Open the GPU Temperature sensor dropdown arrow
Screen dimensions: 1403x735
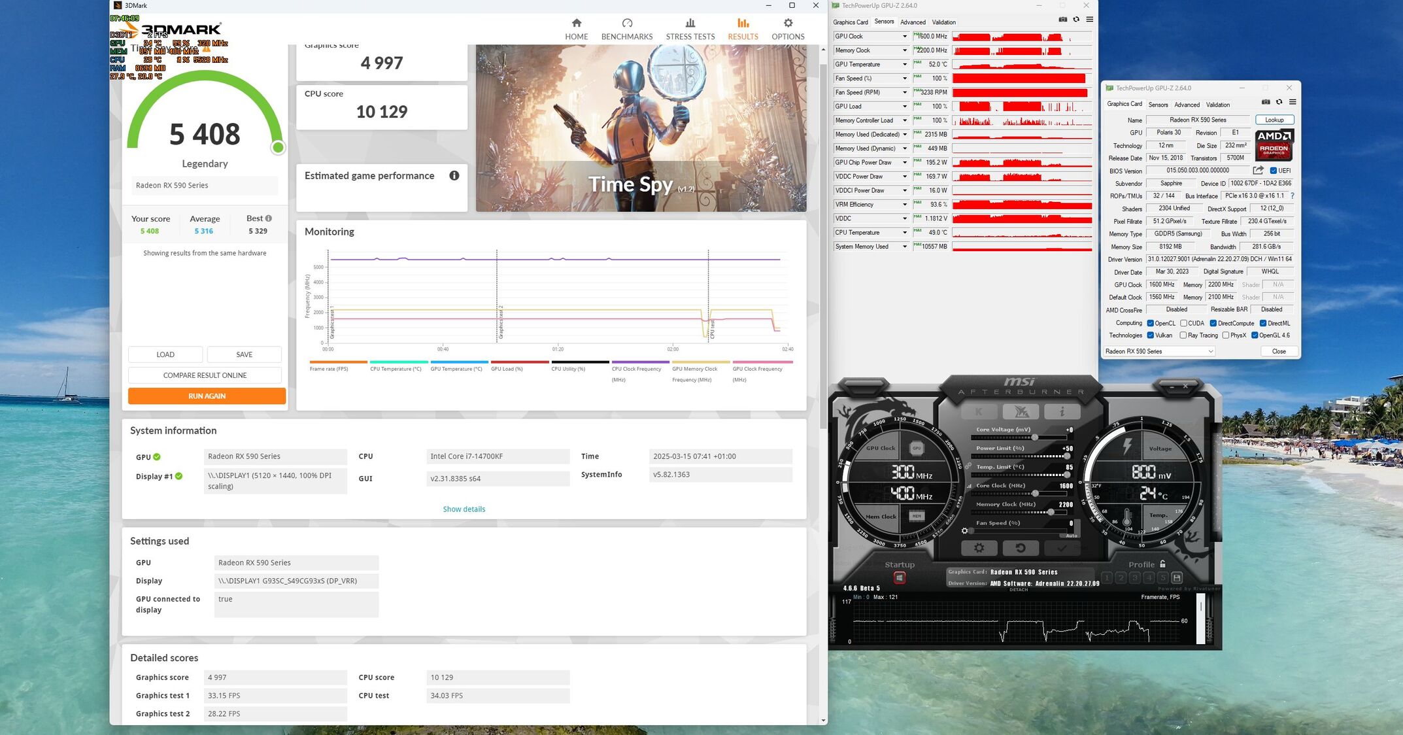[x=905, y=65]
